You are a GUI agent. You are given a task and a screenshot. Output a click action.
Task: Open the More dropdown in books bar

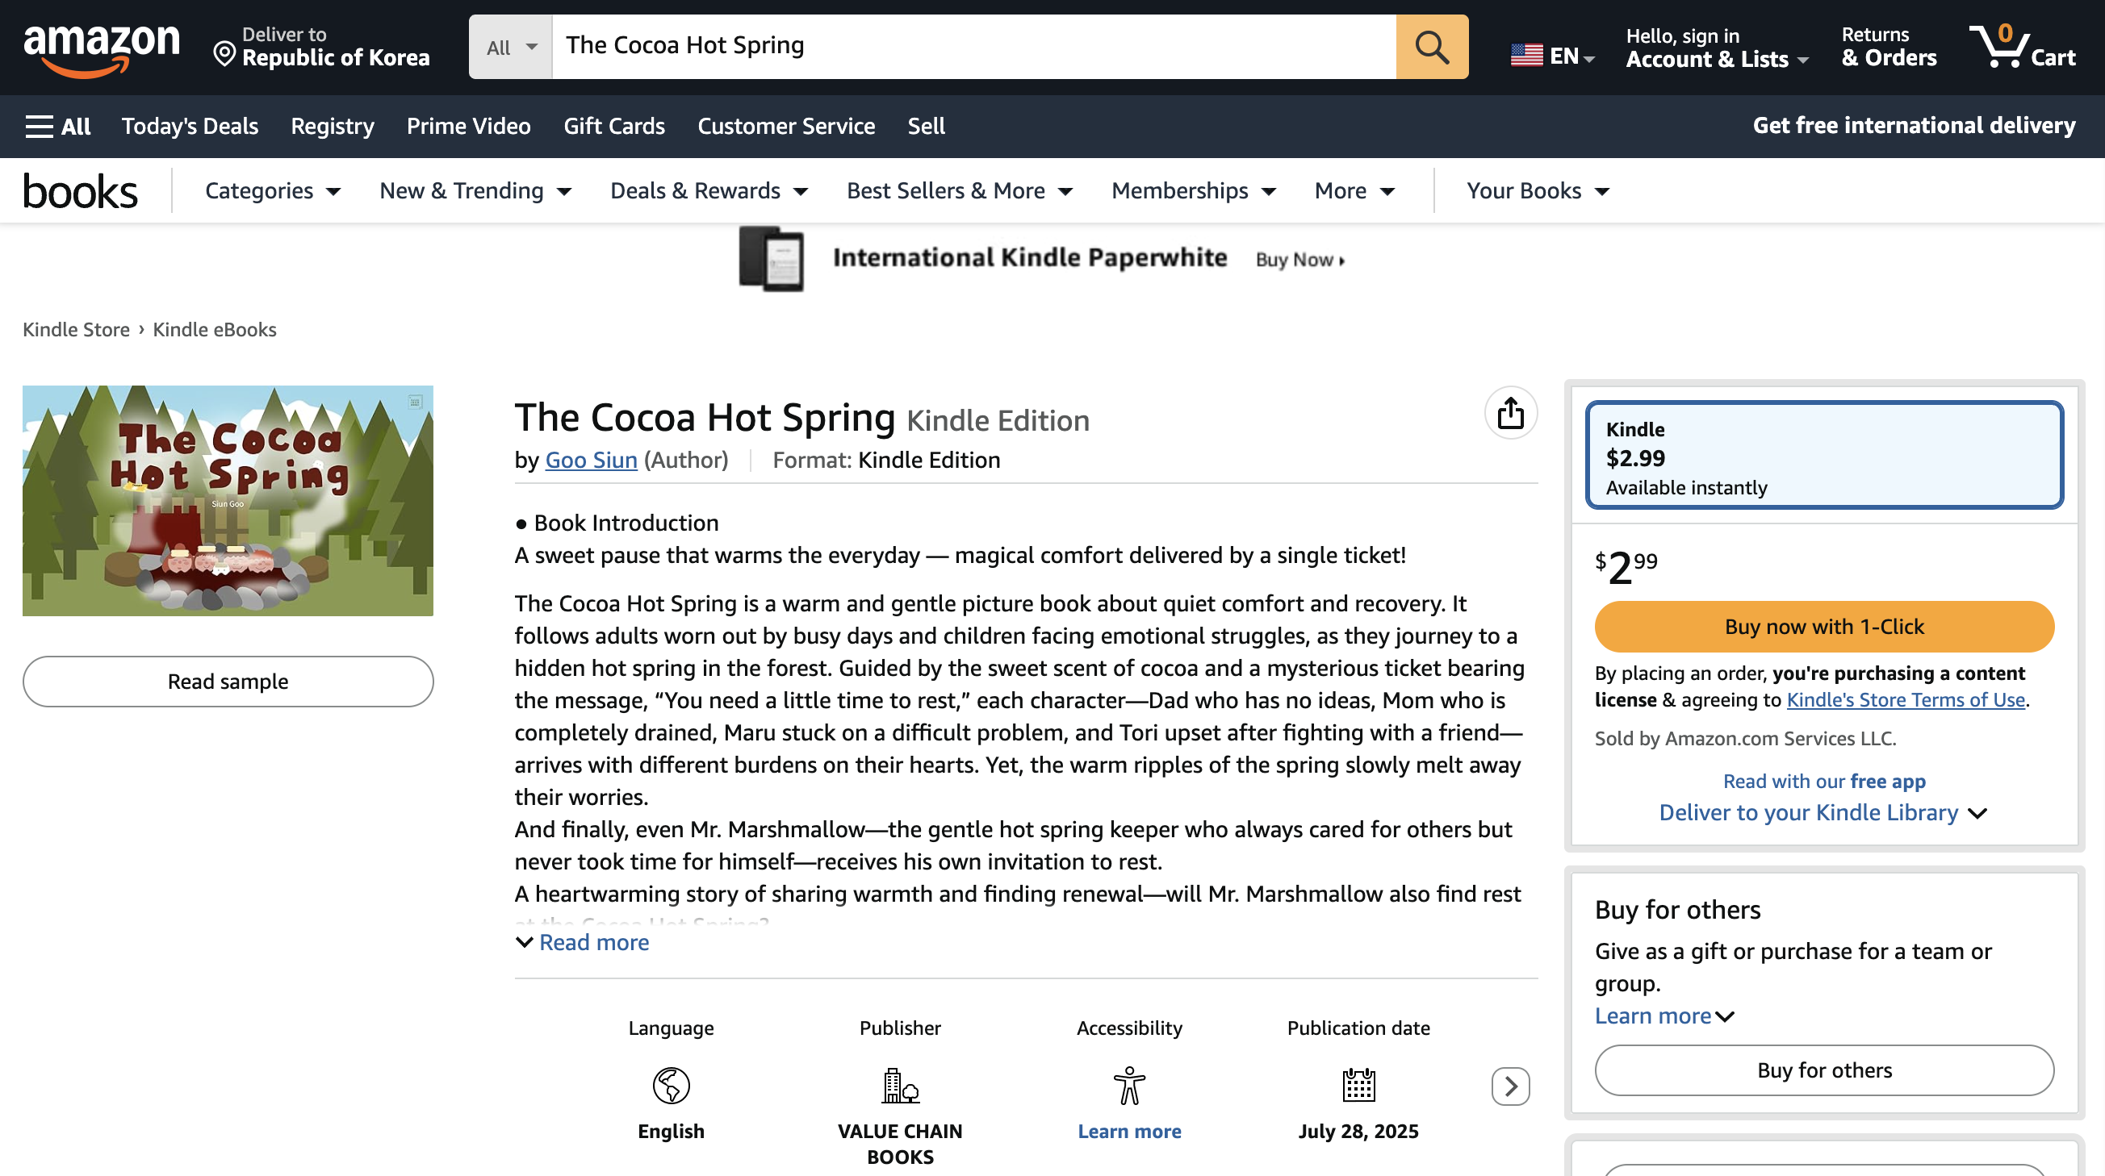[1355, 191]
